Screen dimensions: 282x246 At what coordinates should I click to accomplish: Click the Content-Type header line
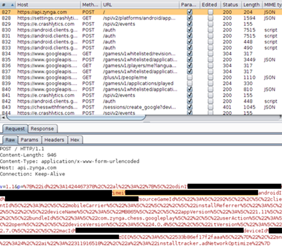click(70, 161)
